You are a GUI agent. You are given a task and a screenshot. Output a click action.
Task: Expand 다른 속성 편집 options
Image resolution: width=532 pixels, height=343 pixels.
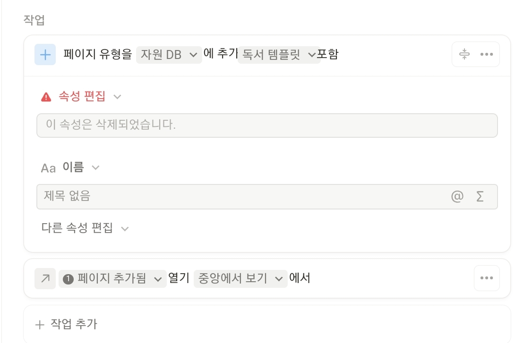click(85, 228)
